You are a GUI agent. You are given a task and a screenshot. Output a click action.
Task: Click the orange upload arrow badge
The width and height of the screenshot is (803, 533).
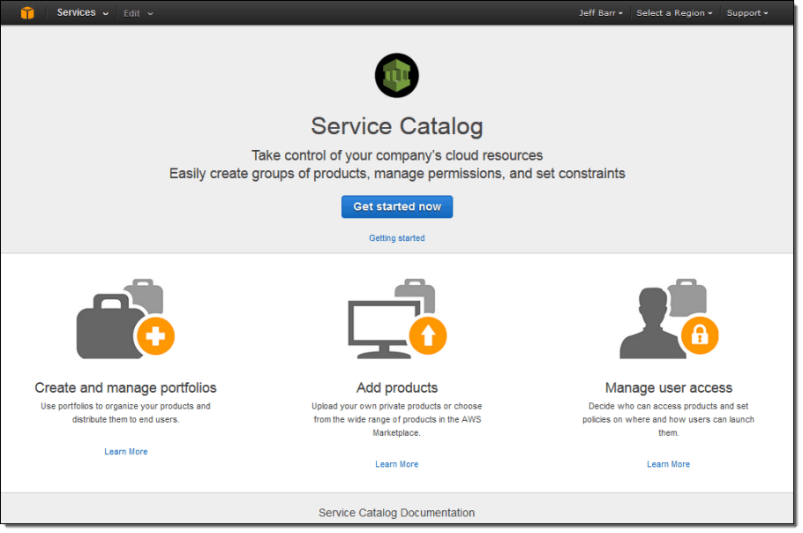point(428,336)
